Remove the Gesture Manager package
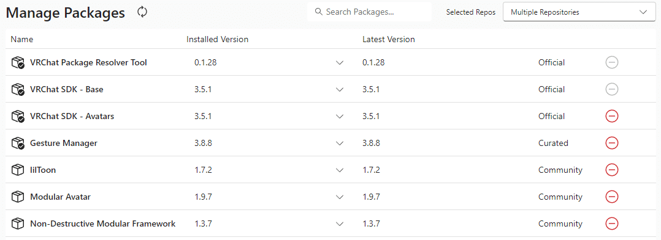The width and height of the screenshot is (661, 240). [x=612, y=143]
